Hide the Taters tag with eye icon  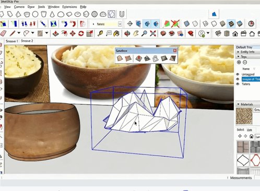pos(238,84)
